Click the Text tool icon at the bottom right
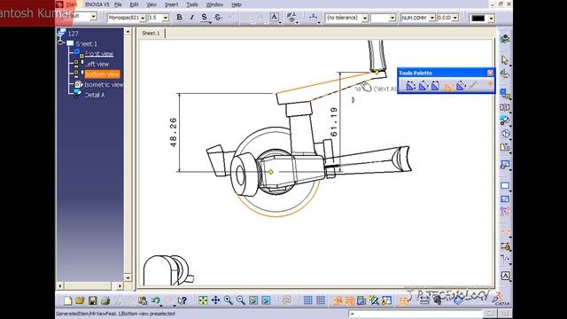The height and width of the screenshot is (319, 567). (505, 276)
